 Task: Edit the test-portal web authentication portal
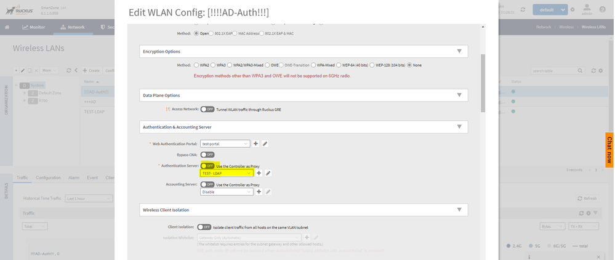[265, 144]
